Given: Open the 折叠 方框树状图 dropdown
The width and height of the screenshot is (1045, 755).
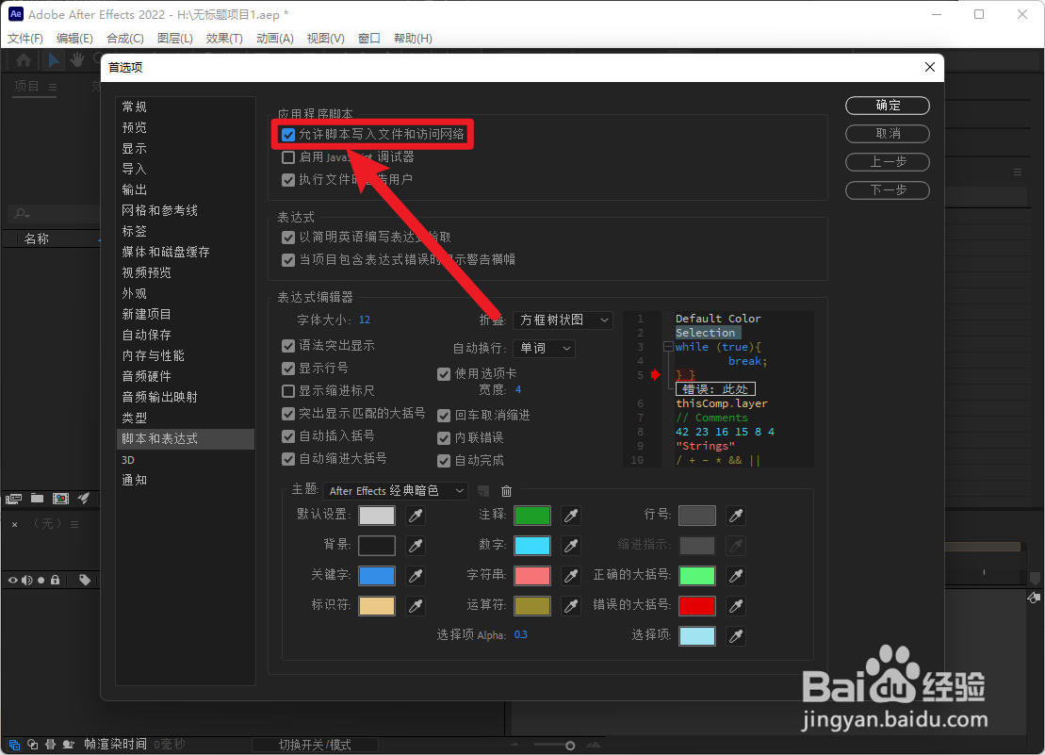Looking at the screenshot, I should 563,320.
